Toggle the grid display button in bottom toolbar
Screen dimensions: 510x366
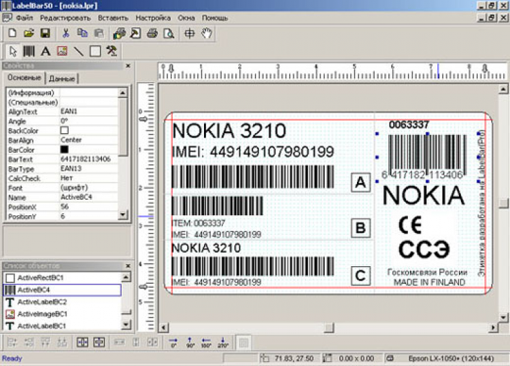(243, 343)
